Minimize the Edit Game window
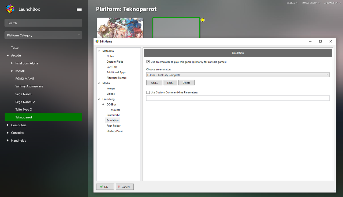Image resolution: width=343 pixels, height=197 pixels. click(x=310, y=41)
